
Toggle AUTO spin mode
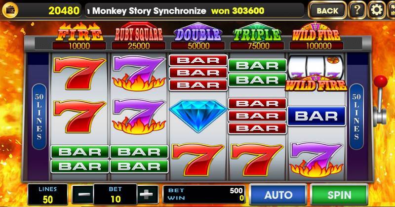pyautogui.click(x=278, y=195)
